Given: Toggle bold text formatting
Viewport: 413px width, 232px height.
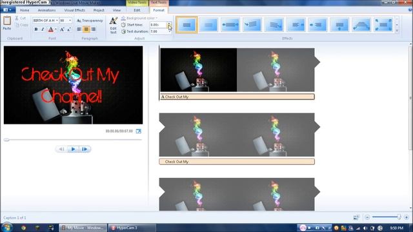Looking at the screenshot, I should coord(36,29).
